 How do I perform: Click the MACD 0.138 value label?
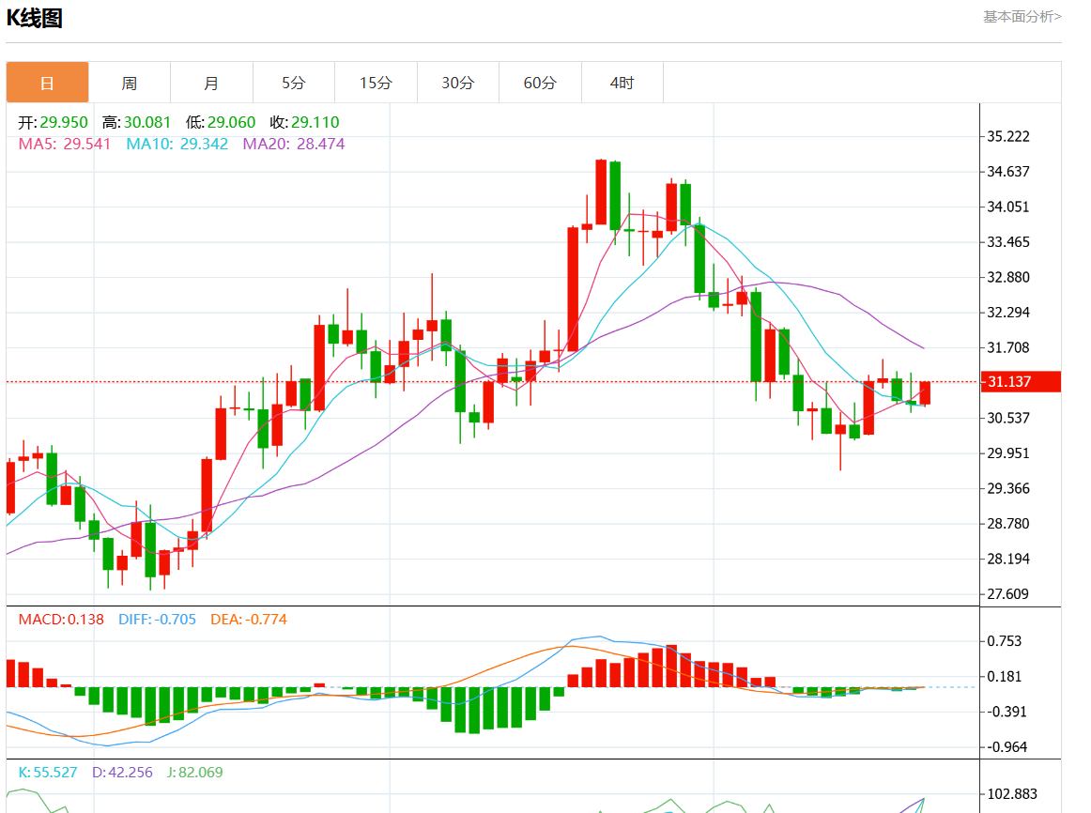coord(61,620)
